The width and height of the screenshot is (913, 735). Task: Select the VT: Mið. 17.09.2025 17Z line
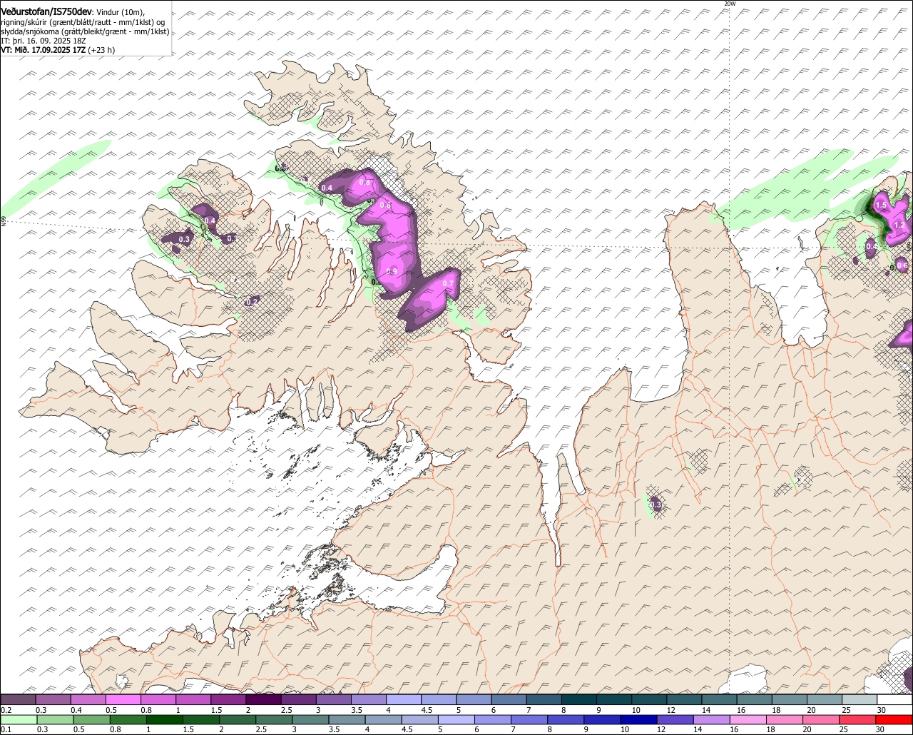[57, 50]
